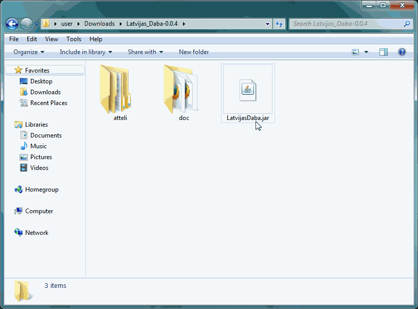Open the Share with dropdown

coord(146,52)
